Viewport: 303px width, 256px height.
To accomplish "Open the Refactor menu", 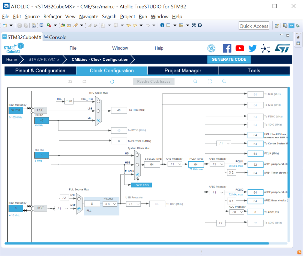I will (52, 17).
